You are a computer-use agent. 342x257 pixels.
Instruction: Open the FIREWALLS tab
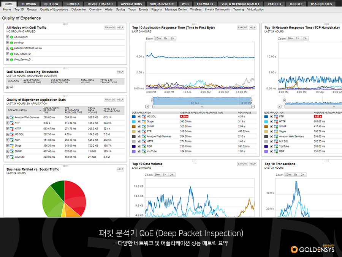coord(205,4)
